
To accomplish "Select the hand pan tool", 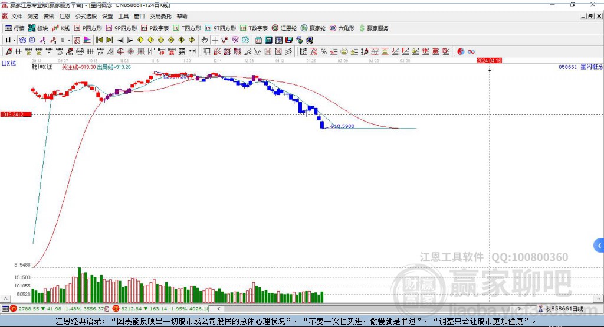I will (205, 40).
